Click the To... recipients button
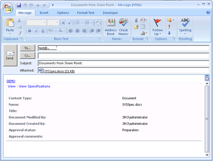Screen dimensions: 213x161 pos(28,48)
